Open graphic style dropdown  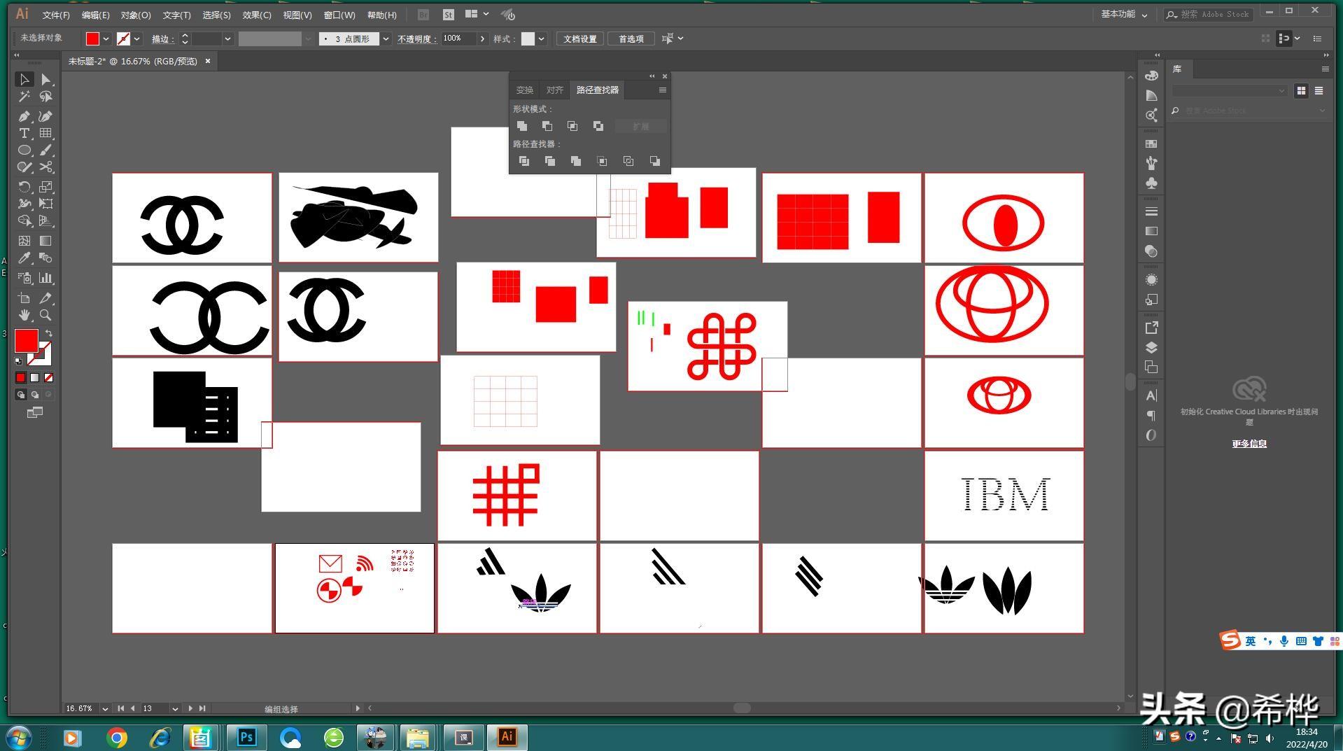(x=541, y=39)
